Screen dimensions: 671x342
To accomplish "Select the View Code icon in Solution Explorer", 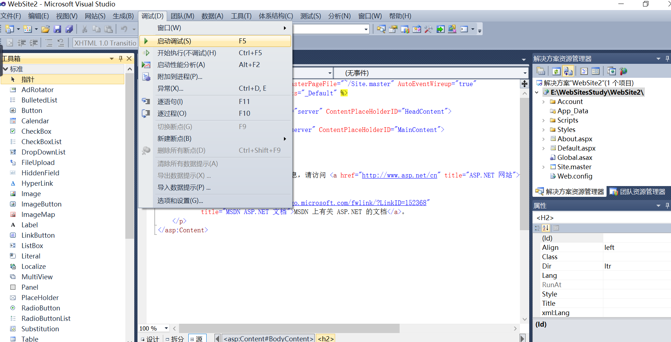I will (x=584, y=71).
